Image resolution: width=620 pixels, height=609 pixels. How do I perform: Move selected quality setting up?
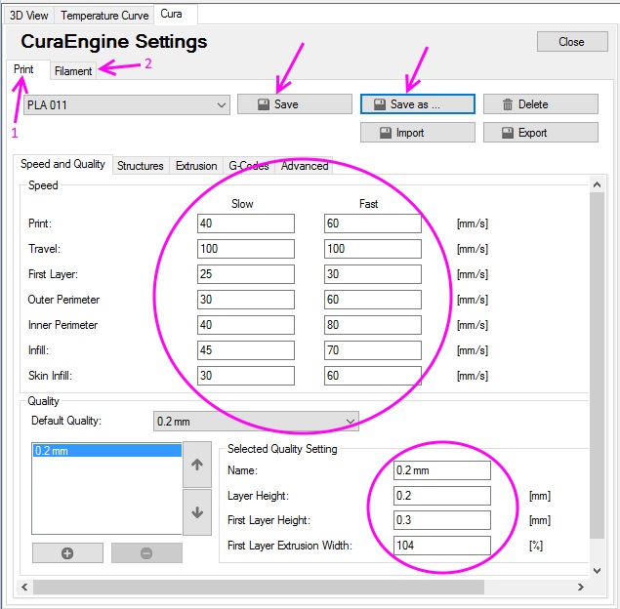(x=197, y=465)
